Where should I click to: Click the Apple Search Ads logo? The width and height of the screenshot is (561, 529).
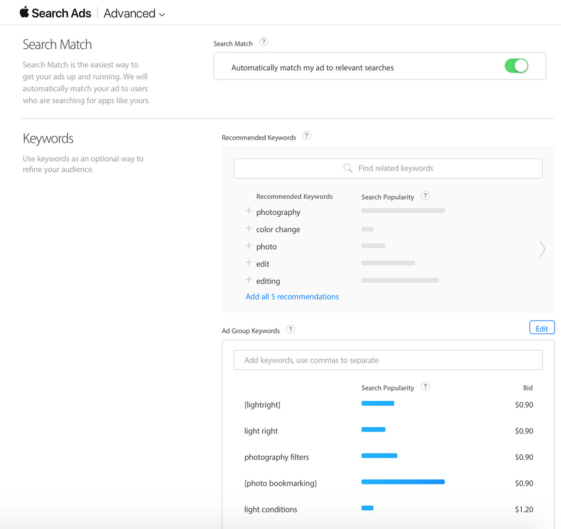pyautogui.click(x=55, y=13)
